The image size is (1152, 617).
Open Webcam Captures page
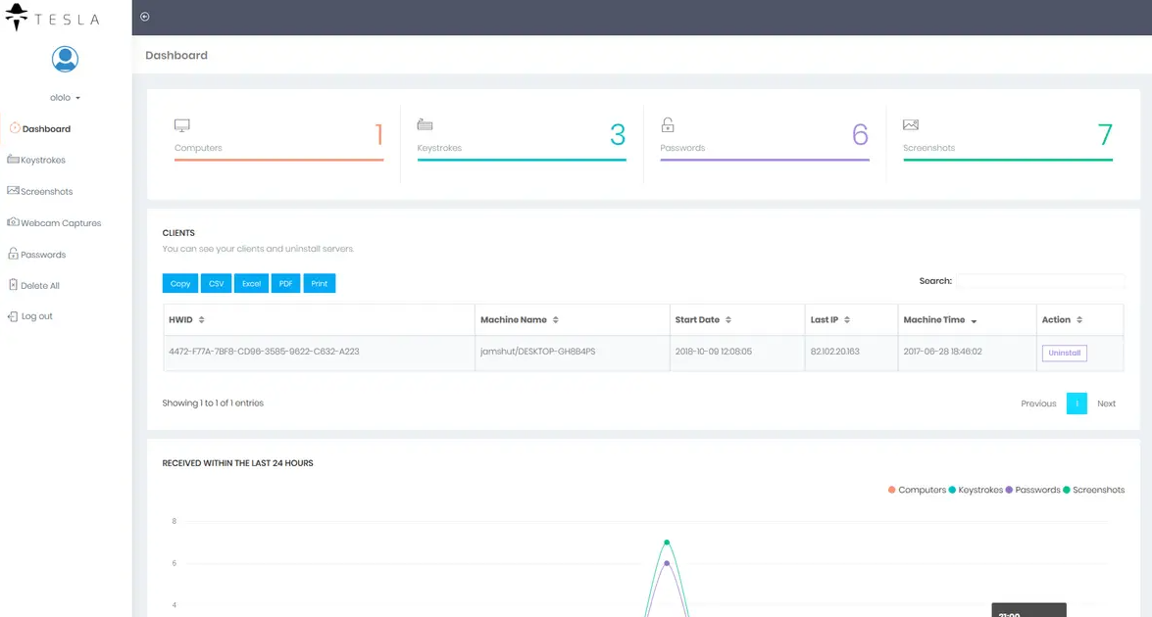pyautogui.click(x=61, y=223)
